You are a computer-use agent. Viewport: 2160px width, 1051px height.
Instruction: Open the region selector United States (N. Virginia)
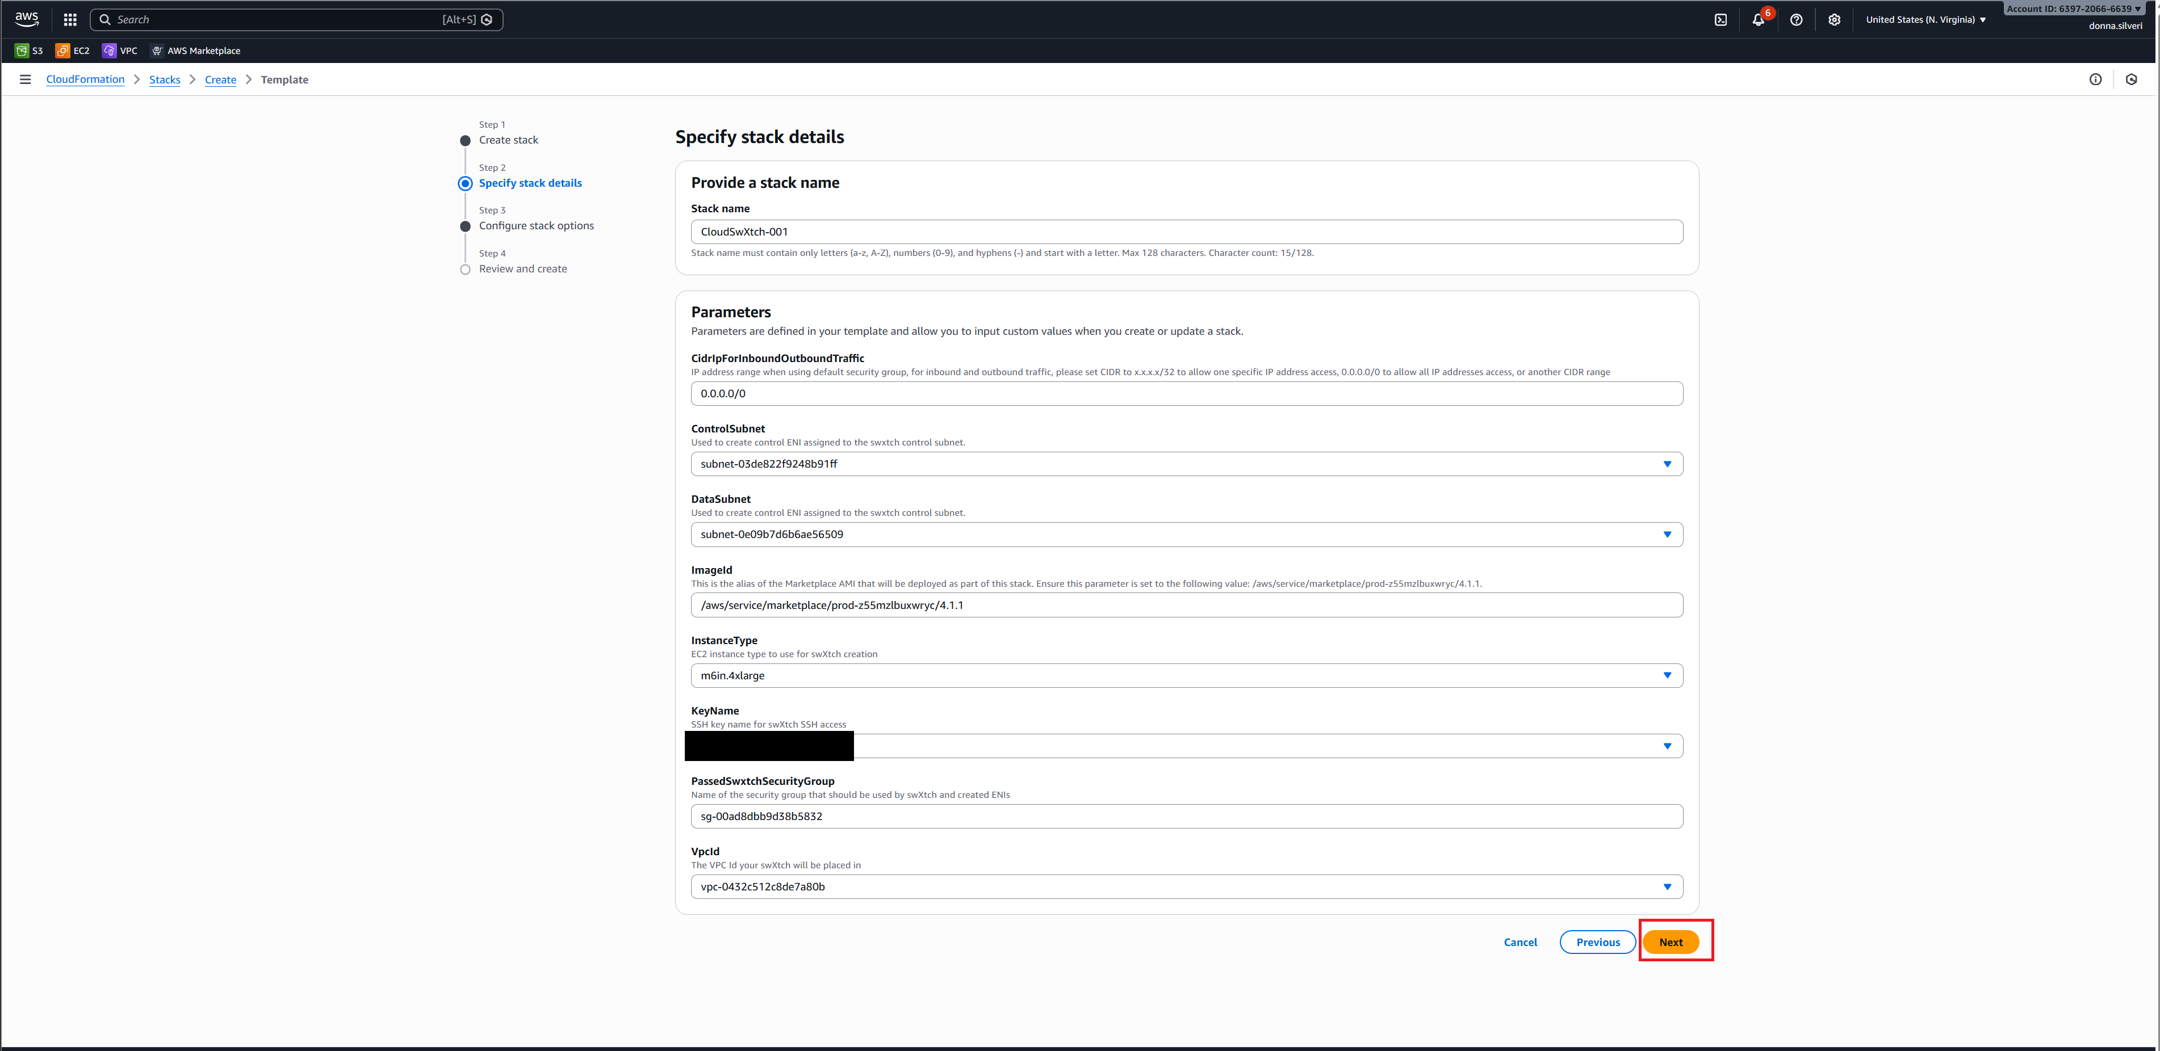coord(1925,19)
